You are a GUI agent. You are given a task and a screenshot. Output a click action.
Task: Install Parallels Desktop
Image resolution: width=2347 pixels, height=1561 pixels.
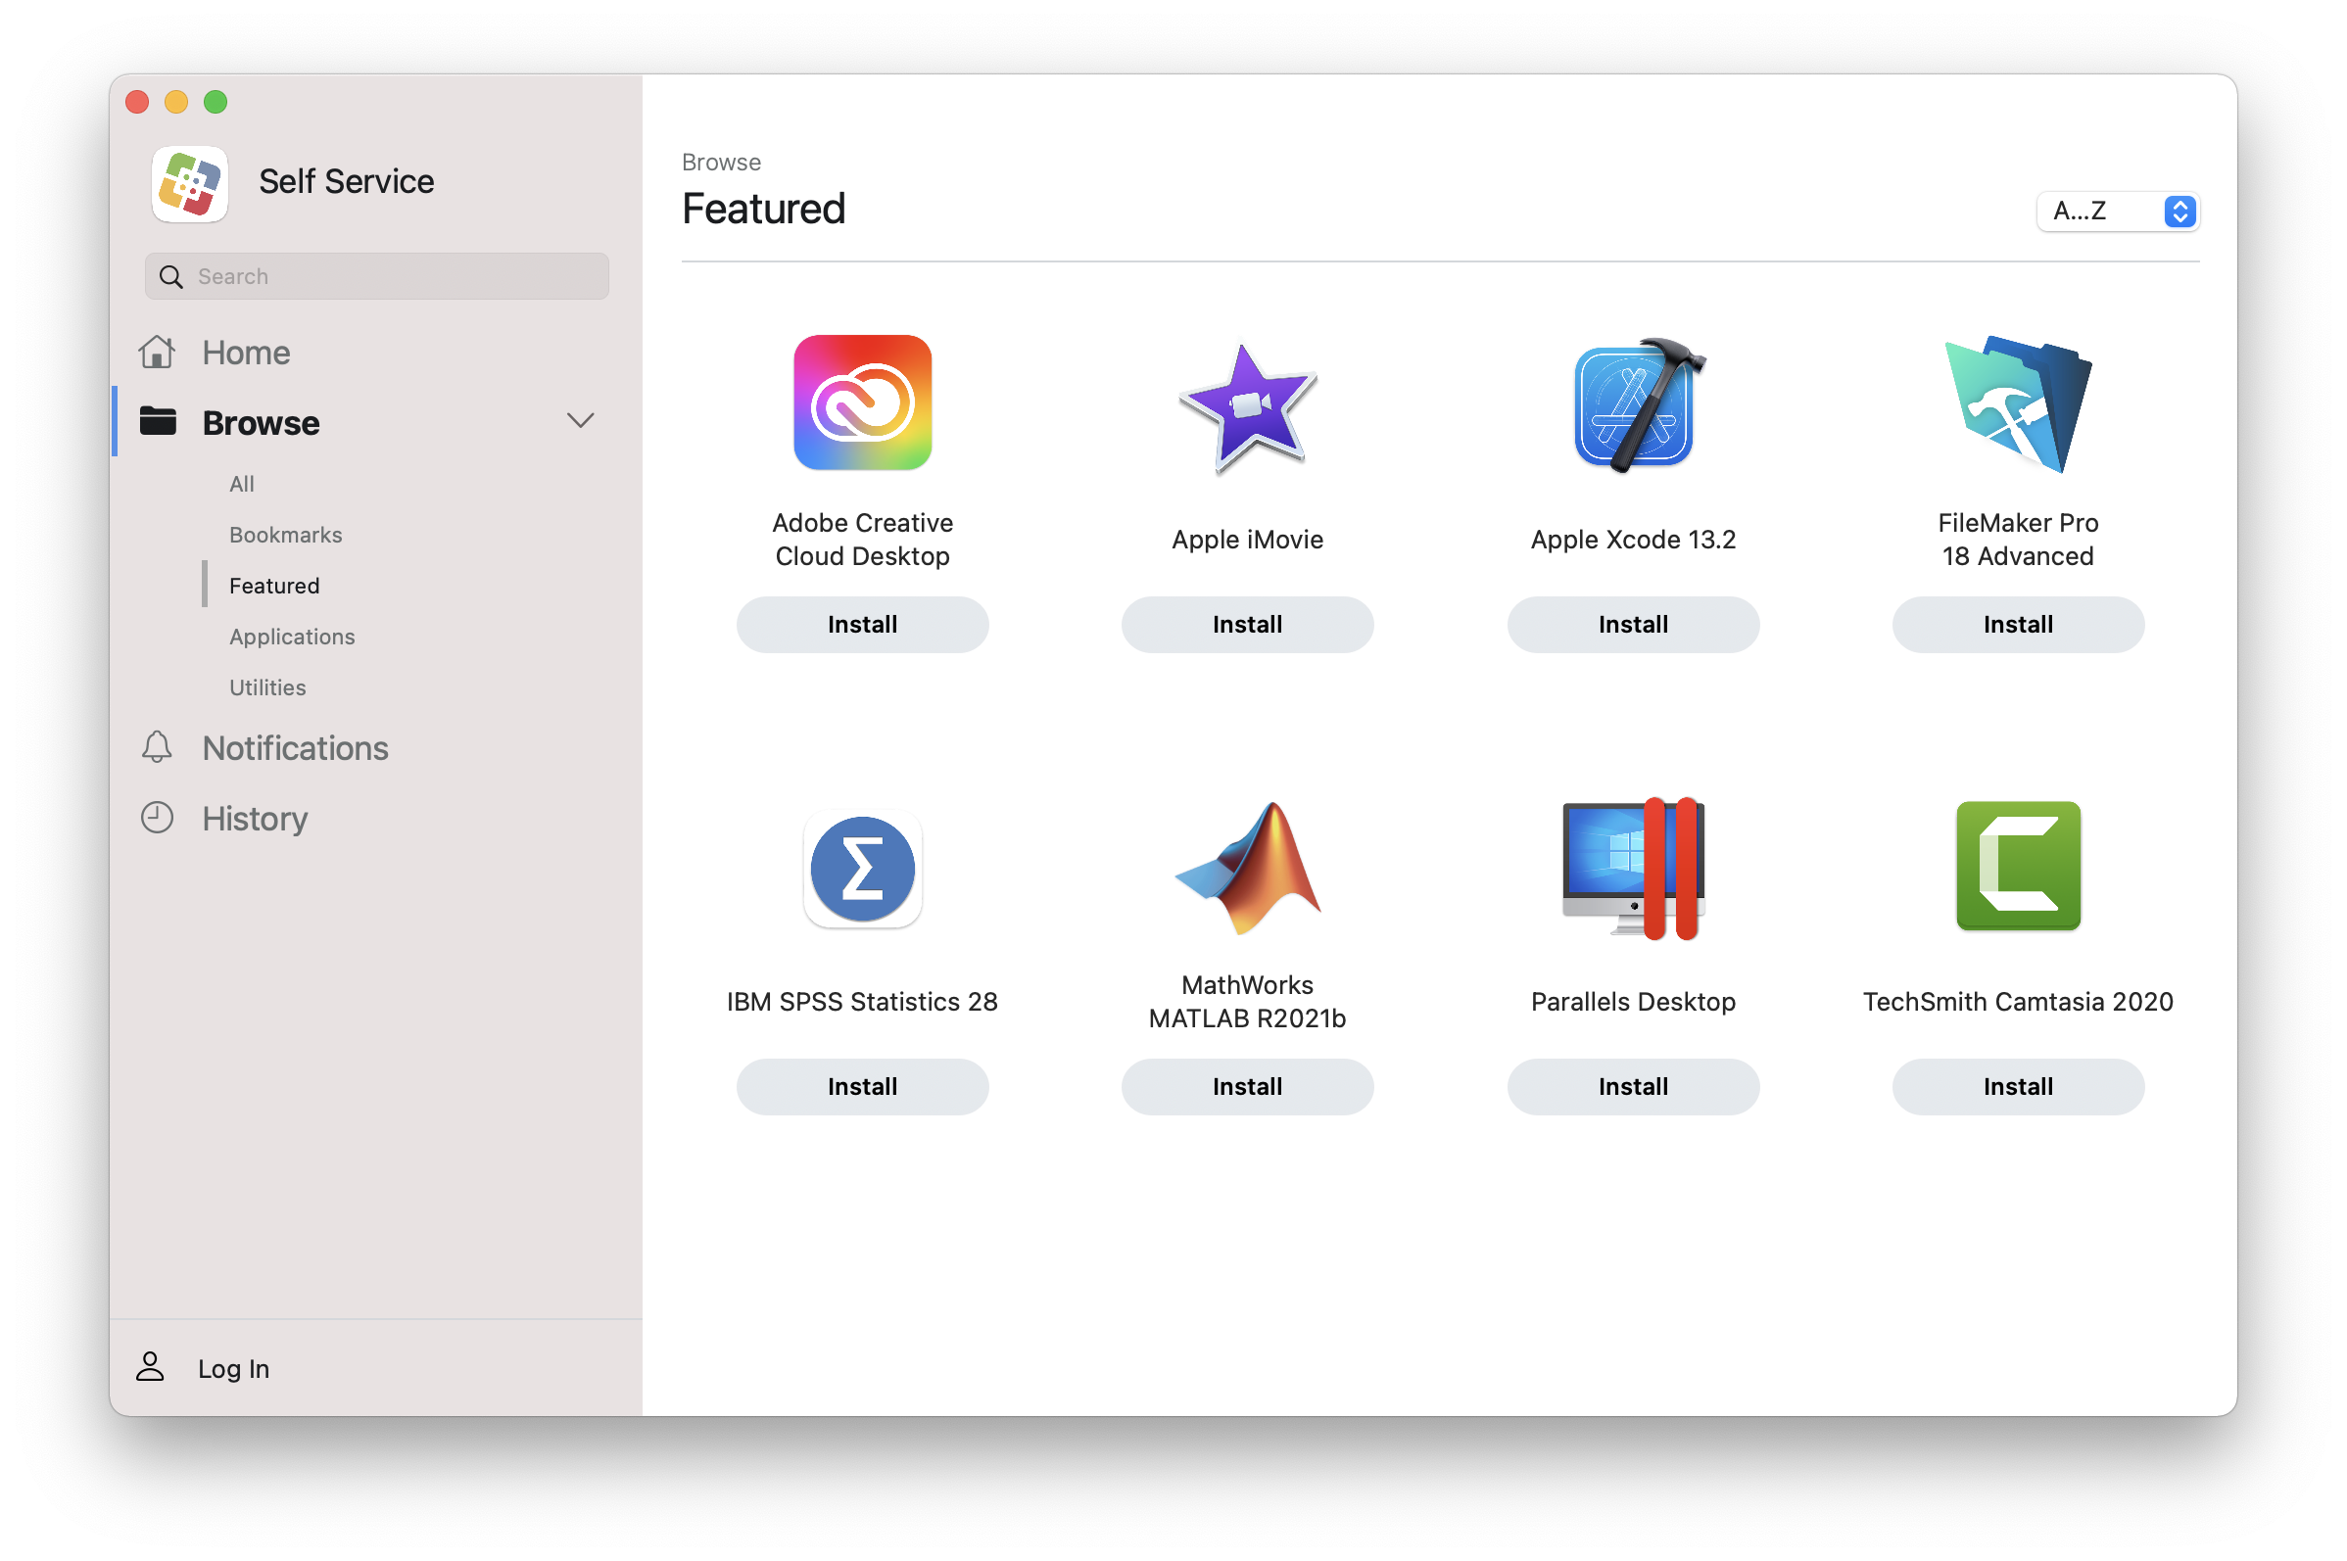(x=1633, y=1086)
